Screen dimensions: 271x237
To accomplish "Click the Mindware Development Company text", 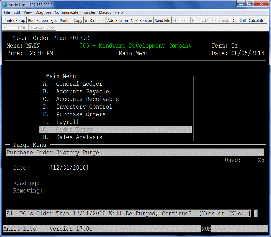I will click(145, 46).
